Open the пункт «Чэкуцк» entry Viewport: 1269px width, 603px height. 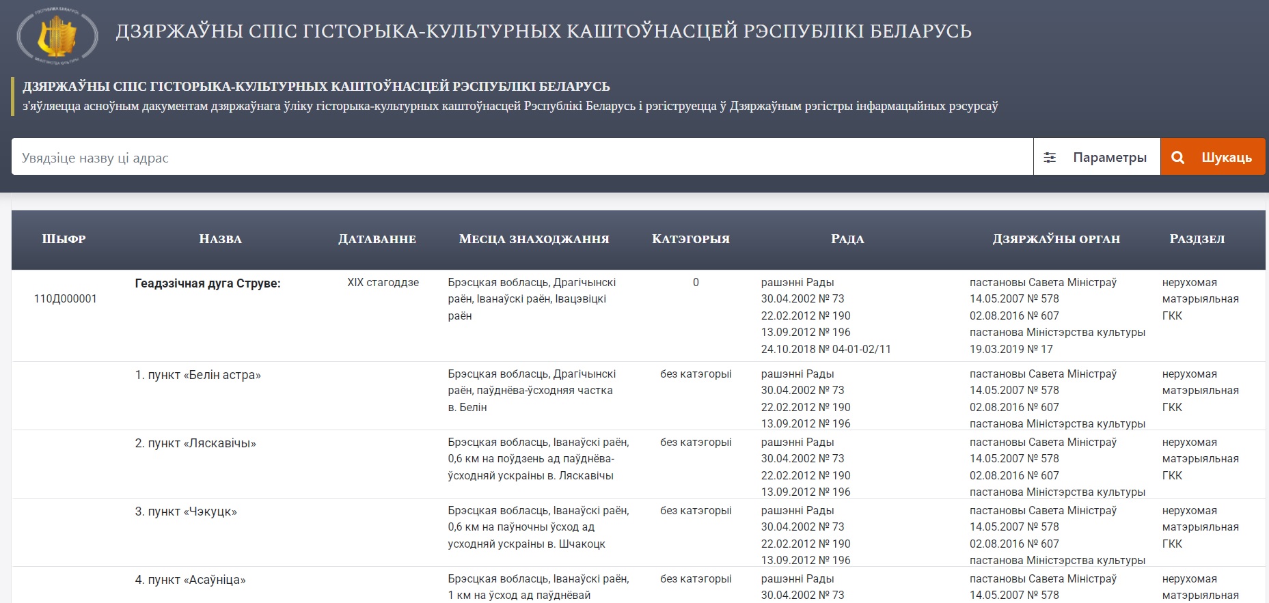[186, 511]
